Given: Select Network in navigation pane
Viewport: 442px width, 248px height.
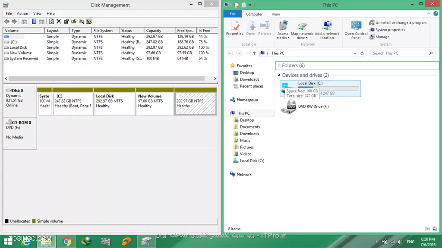Looking at the screenshot, I should tap(241, 174).
